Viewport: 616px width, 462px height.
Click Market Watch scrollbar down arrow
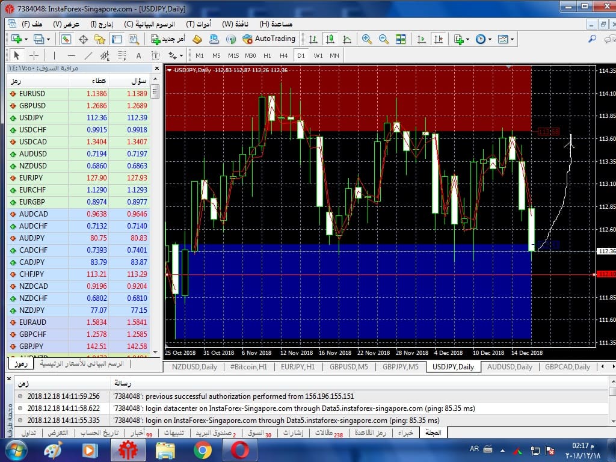[x=155, y=352]
